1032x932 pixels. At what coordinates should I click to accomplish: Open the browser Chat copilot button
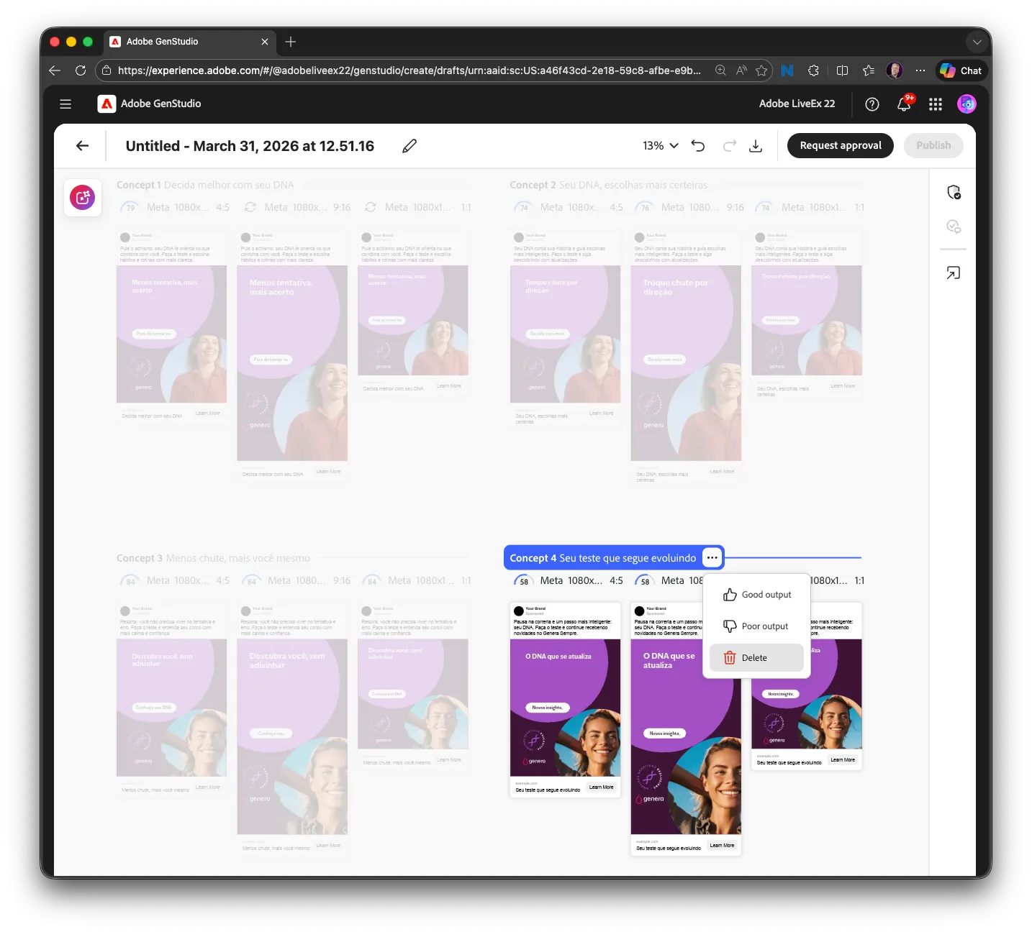[961, 70]
